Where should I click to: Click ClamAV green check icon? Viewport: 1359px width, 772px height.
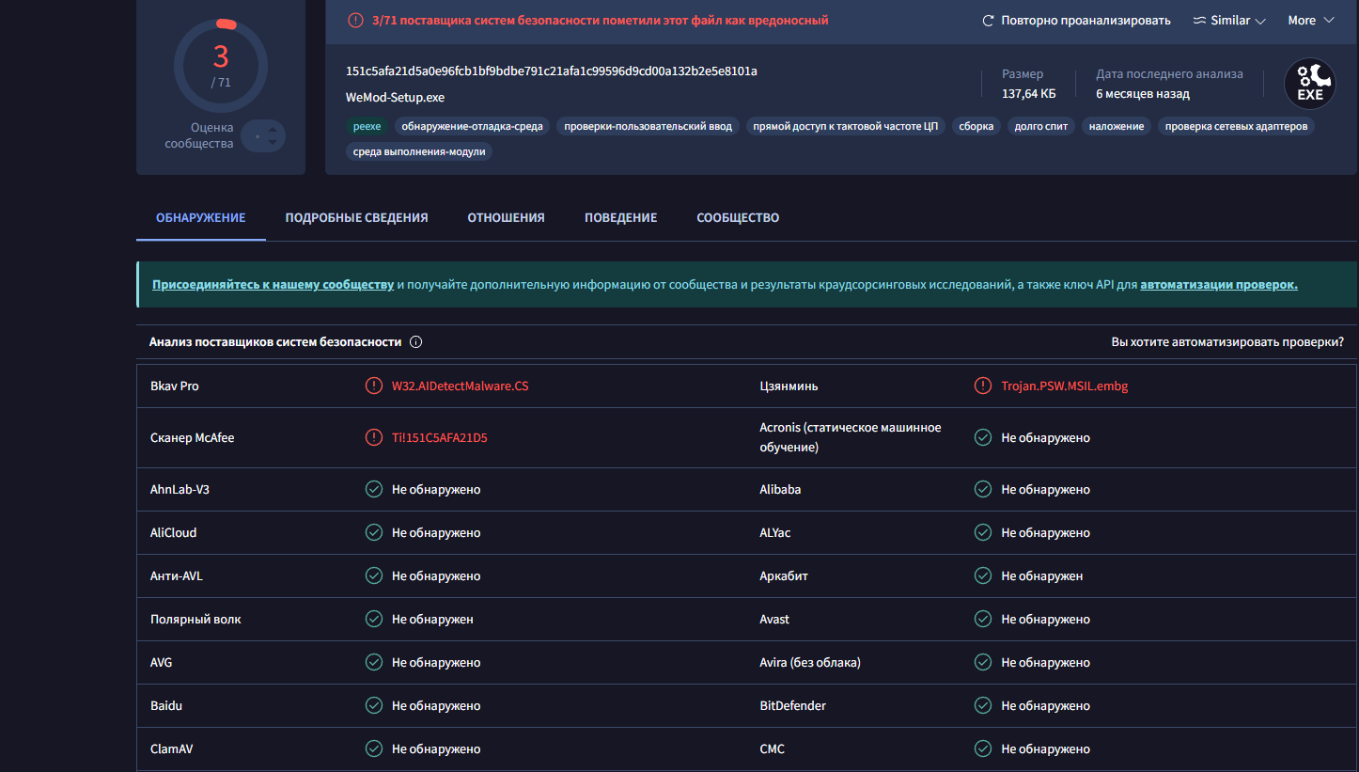pos(373,748)
